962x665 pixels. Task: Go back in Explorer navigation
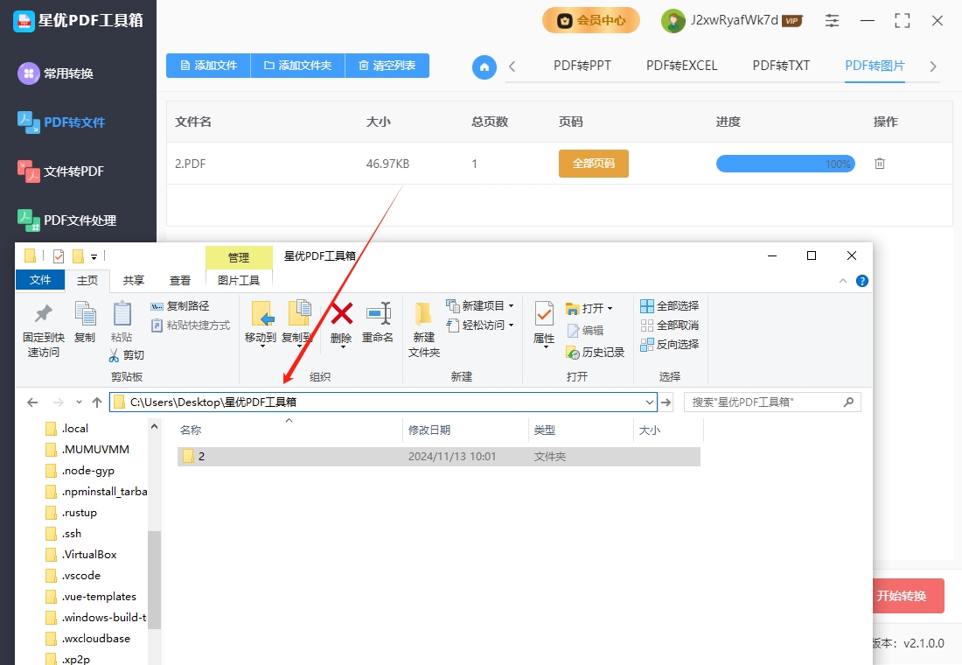tap(32, 402)
